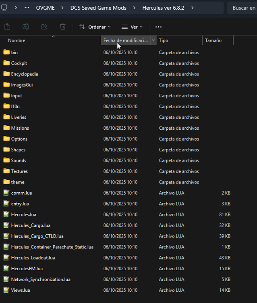
Task: Sort by the Nombre column header
Action: [50, 40]
